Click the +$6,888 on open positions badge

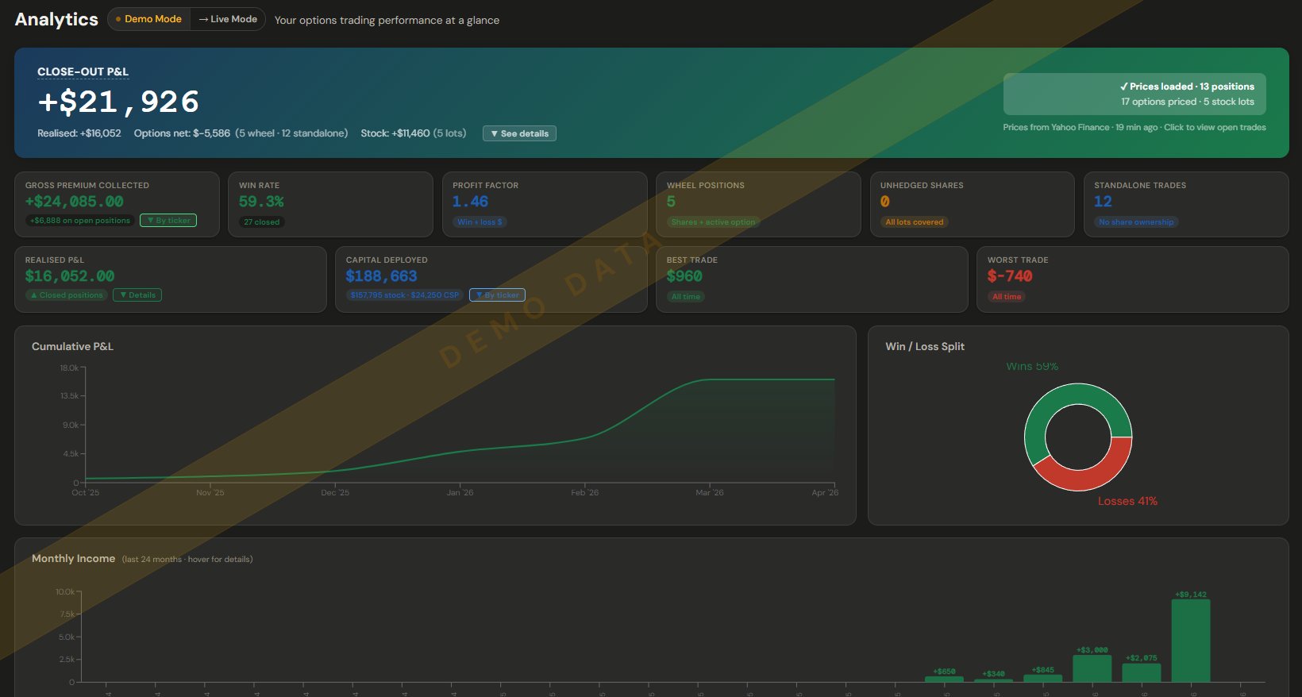click(80, 221)
